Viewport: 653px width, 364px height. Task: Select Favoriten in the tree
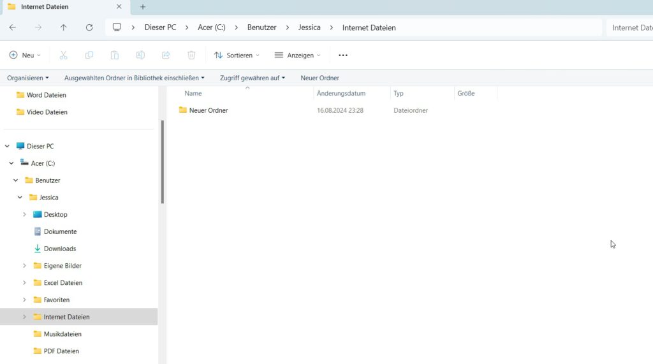(57, 300)
